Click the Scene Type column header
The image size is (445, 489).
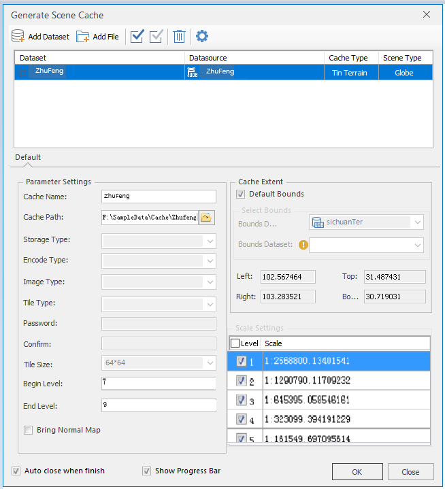406,58
